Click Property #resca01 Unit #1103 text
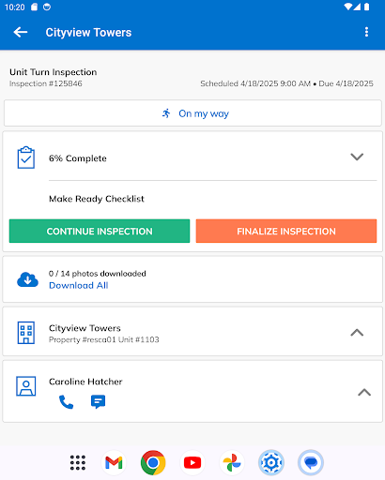Image resolution: width=385 pixels, height=480 pixels. click(x=104, y=339)
